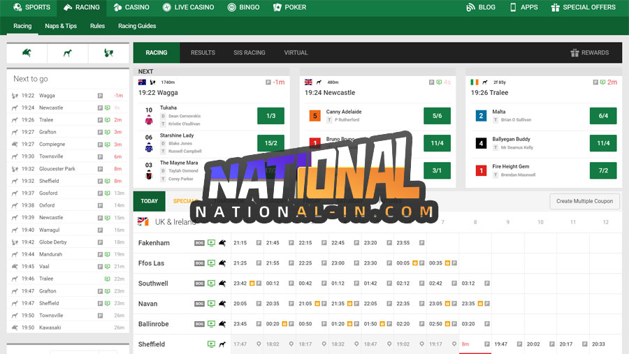The width and height of the screenshot is (629, 354).
Task: Open 19:22 Wagga race heading
Action: 158,93
